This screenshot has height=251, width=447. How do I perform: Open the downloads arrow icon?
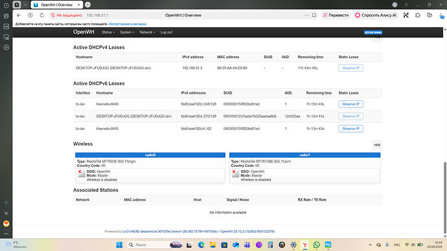coord(441,16)
